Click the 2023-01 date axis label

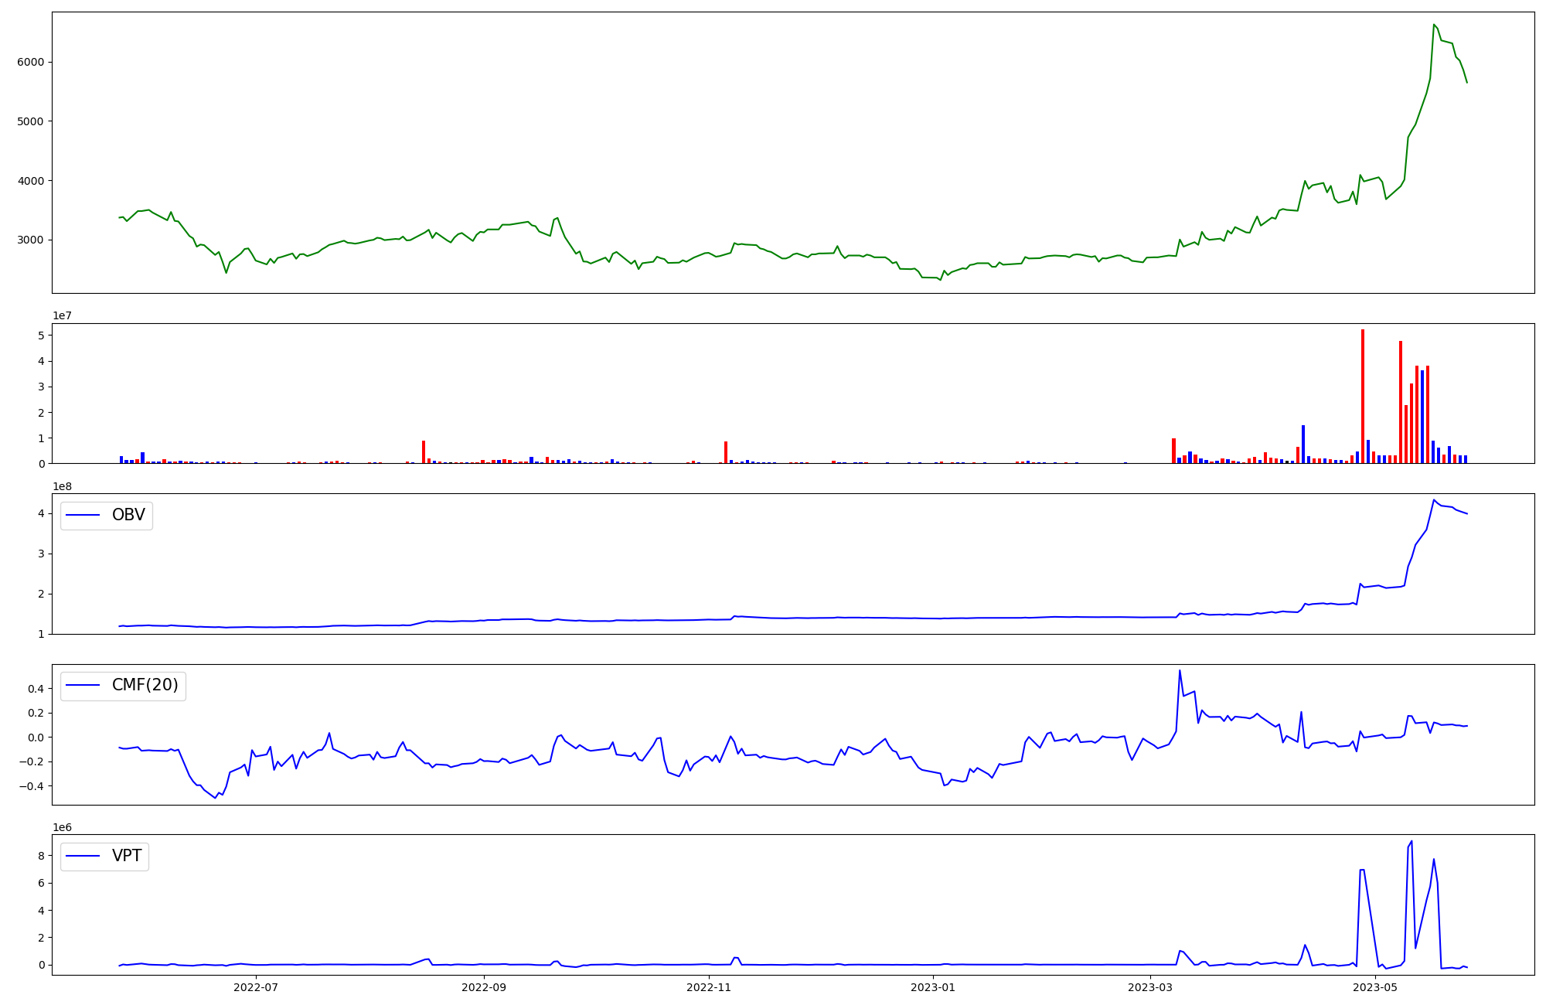click(933, 987)
